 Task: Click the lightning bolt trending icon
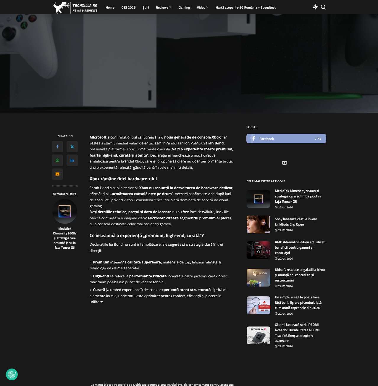[x=315, y=7]
